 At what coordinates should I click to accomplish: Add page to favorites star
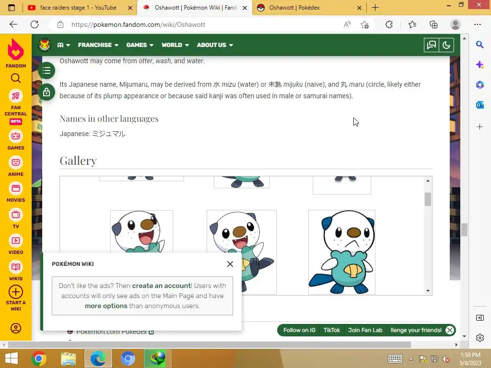(x=364, y=24)
